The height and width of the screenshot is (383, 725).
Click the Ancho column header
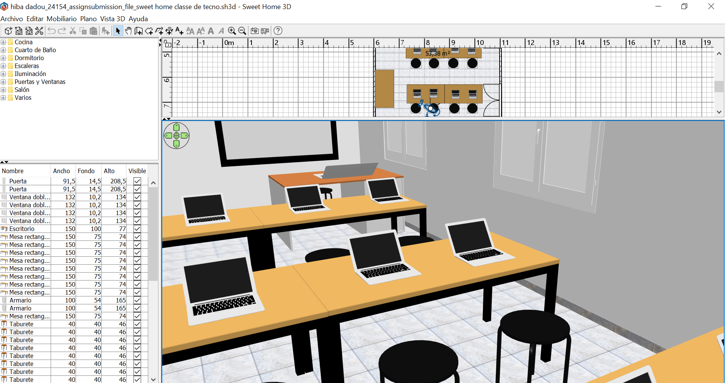click(61, 171)
